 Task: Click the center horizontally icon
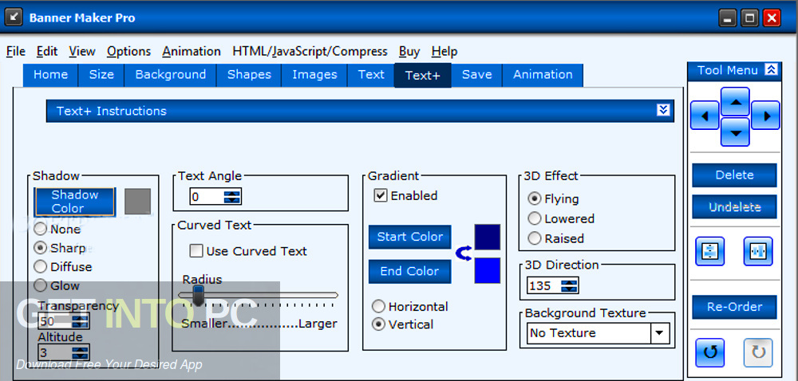758,251
